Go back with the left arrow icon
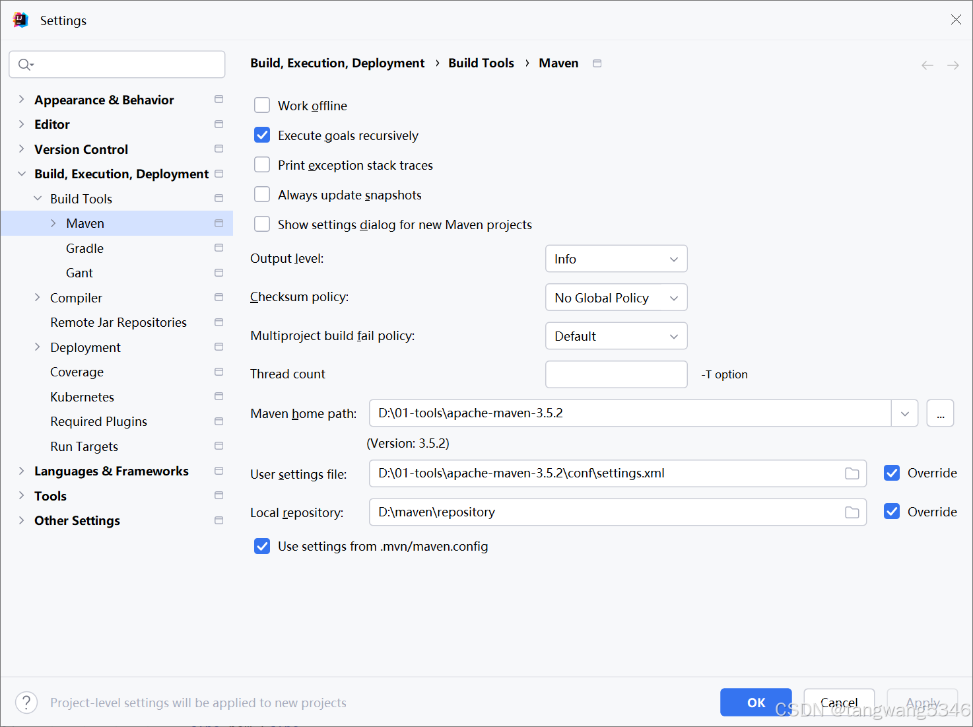973x727 pixels. pyautogui.click(x=927, y=65)
